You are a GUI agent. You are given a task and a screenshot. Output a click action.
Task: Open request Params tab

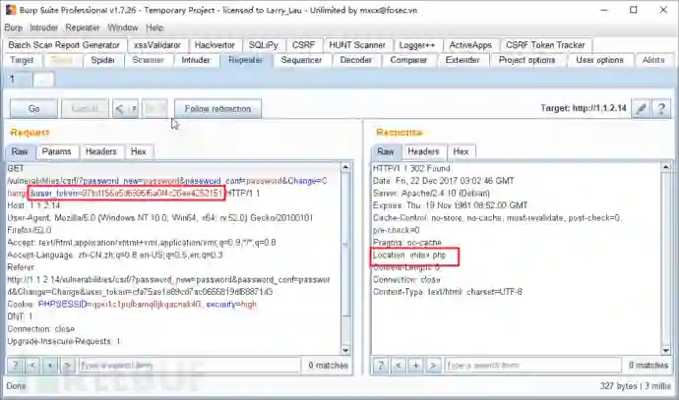click(57, 151)
